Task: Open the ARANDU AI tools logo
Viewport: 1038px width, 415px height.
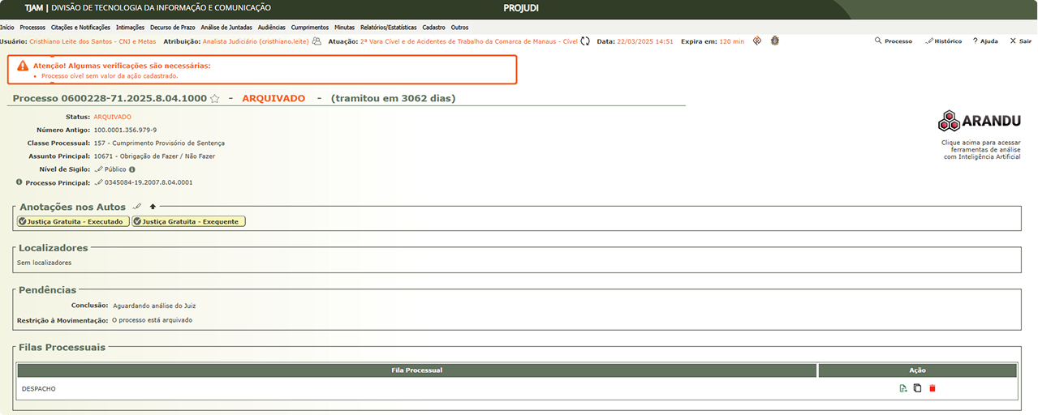Action: (980, 122)
